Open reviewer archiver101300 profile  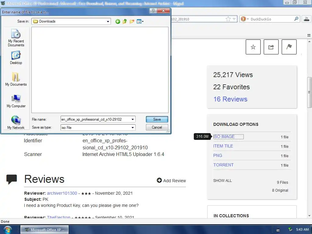click(62, 193)
